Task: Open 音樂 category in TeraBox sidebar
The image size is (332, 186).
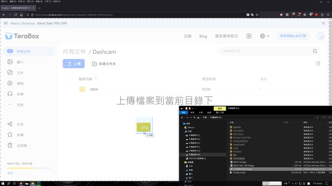Action: tap(15, 94)
